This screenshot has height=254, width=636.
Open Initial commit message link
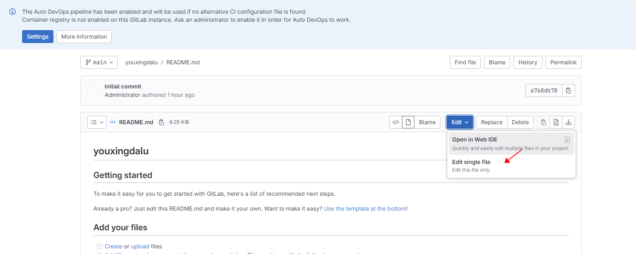123,86
